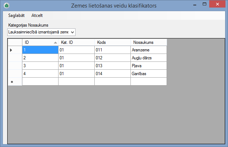Select the Kods cell 013
Image resolution: width=228 pixels, height=147 pixels.
(112, 66)
